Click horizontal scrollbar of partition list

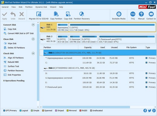click(x=86, y=107)
